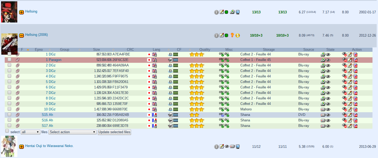Click the question mark icon for Hellsing (2006)
The image size is (378, 158).
[232, 35]
